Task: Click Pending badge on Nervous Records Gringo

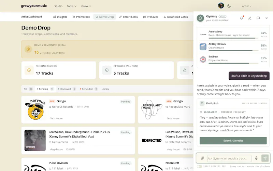Action: pos(126,102)
